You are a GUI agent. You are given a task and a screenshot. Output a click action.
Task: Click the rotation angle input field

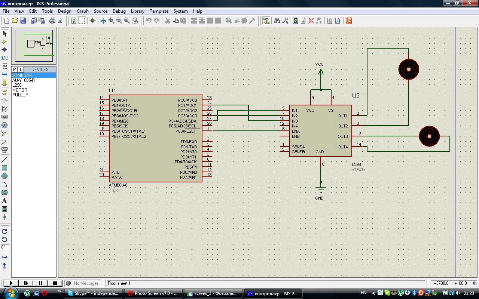(x=4, y=247)
